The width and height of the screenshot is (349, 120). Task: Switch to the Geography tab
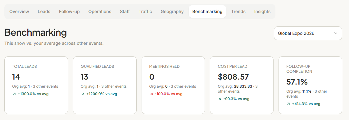(x=172, y=12)
